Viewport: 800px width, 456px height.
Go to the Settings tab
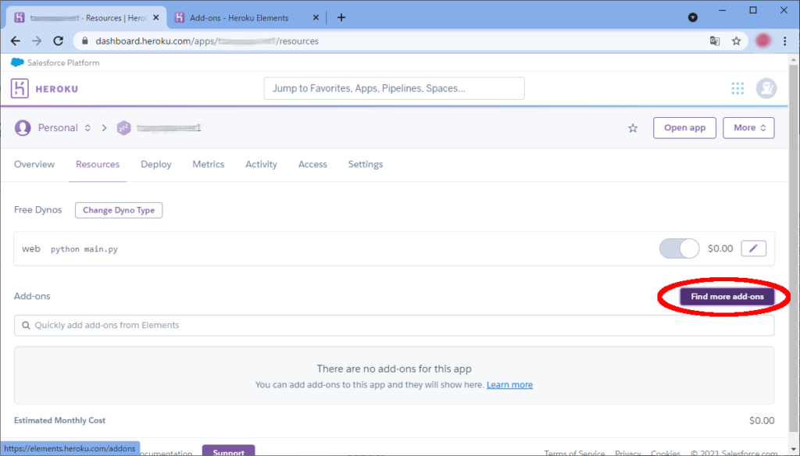pyautogui.click(x=366, y=164)
